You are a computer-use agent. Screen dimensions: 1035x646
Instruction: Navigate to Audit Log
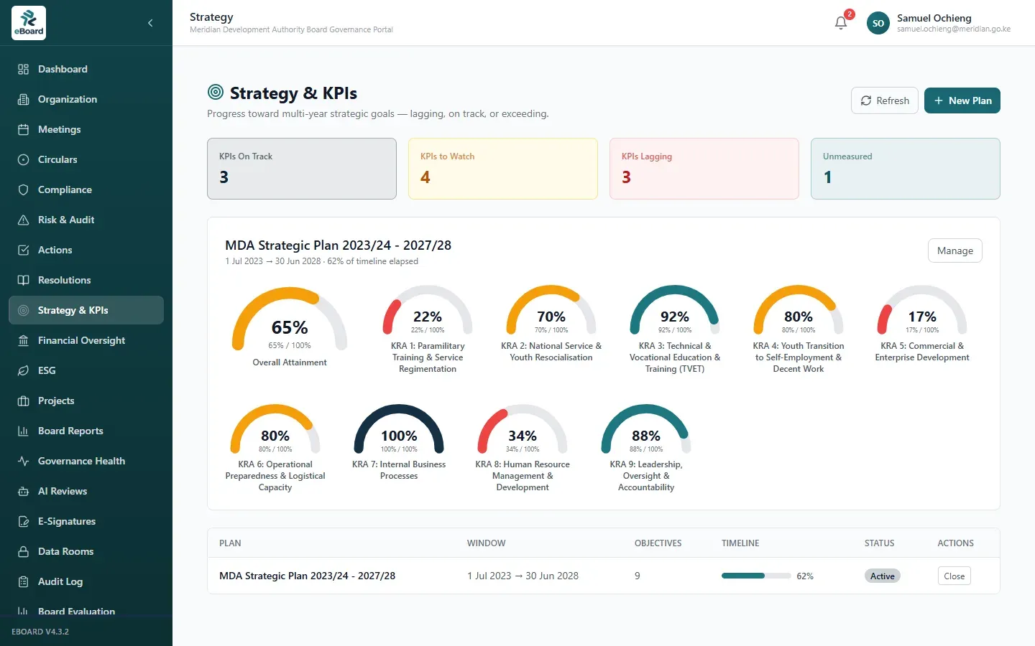[x=86, y=581]
